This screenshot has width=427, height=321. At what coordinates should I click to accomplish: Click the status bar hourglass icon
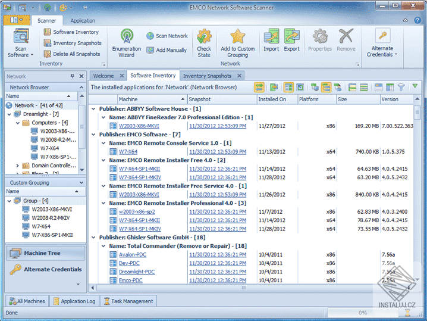pyautogui.click(x=407, y=313)
